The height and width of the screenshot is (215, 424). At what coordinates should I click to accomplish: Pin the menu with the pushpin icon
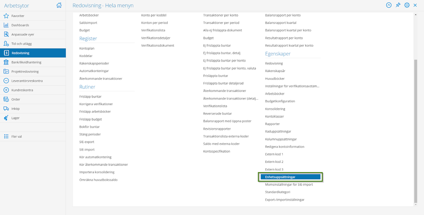[x=398, y=5]
